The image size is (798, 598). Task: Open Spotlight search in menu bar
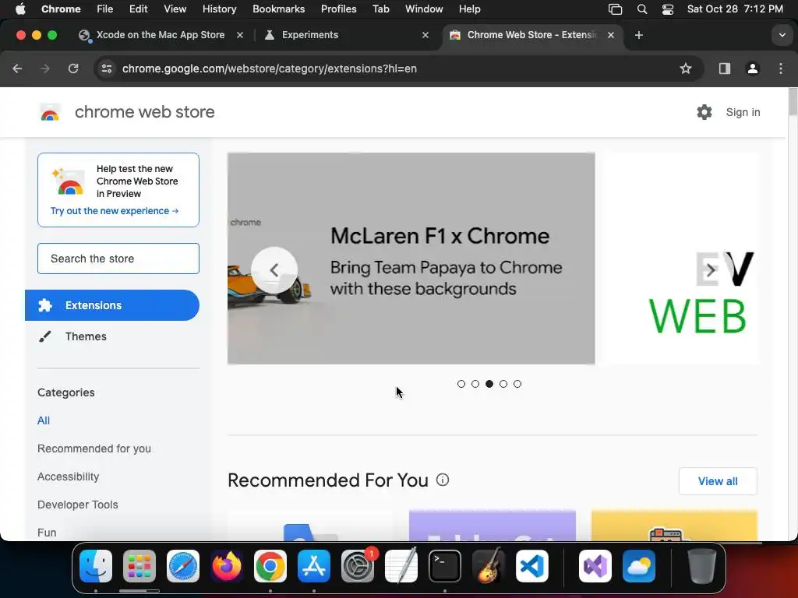[x=642, y=9]
